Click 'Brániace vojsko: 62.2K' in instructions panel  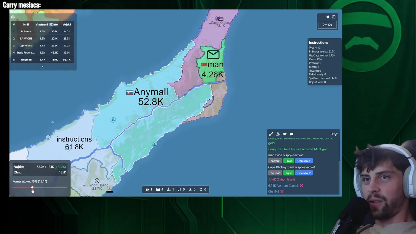click(322, 51)
